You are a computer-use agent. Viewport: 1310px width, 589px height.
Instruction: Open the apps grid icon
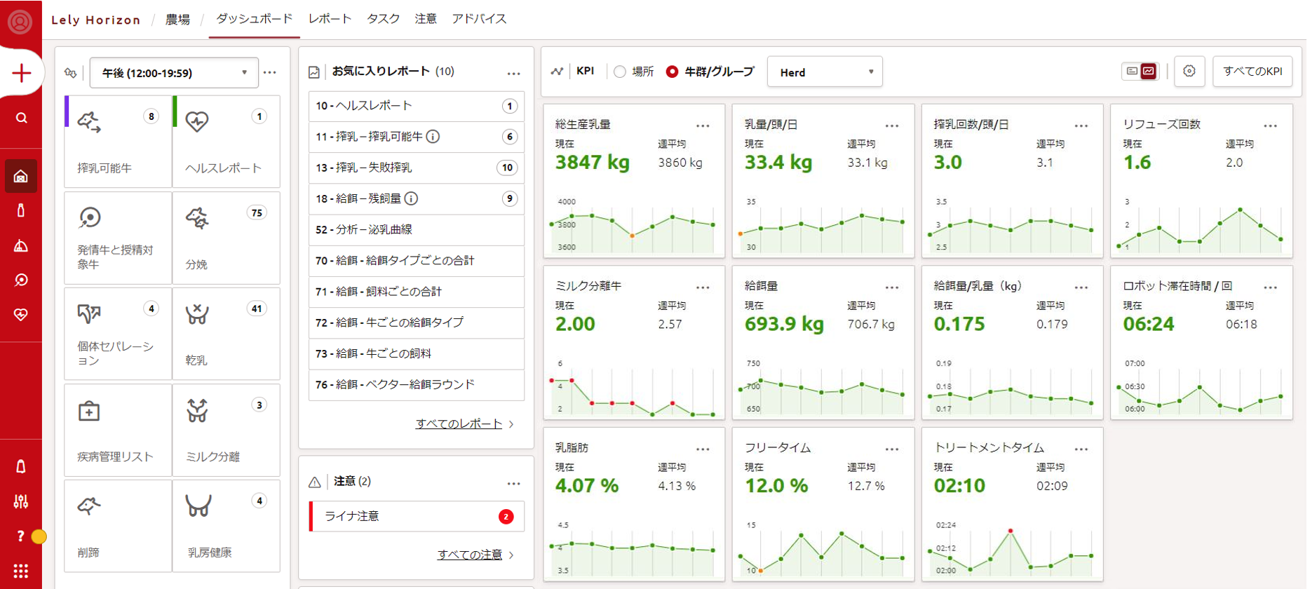[21, 571]
